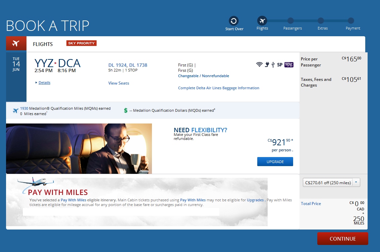Select the Flights airplane icon in progress bar

tap(262, 20)
